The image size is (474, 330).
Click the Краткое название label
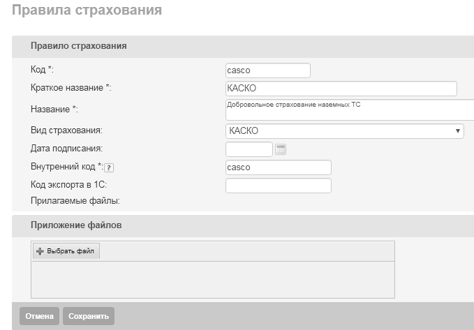pyautogui.click(x=71, y=88)
